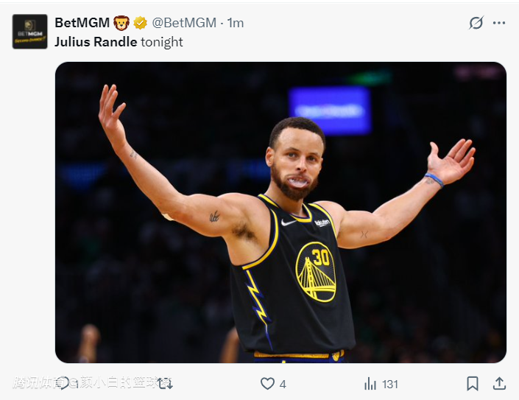Click the bold "Julius Randle" text
Viewport: 519px width, 400px height.
96,42
